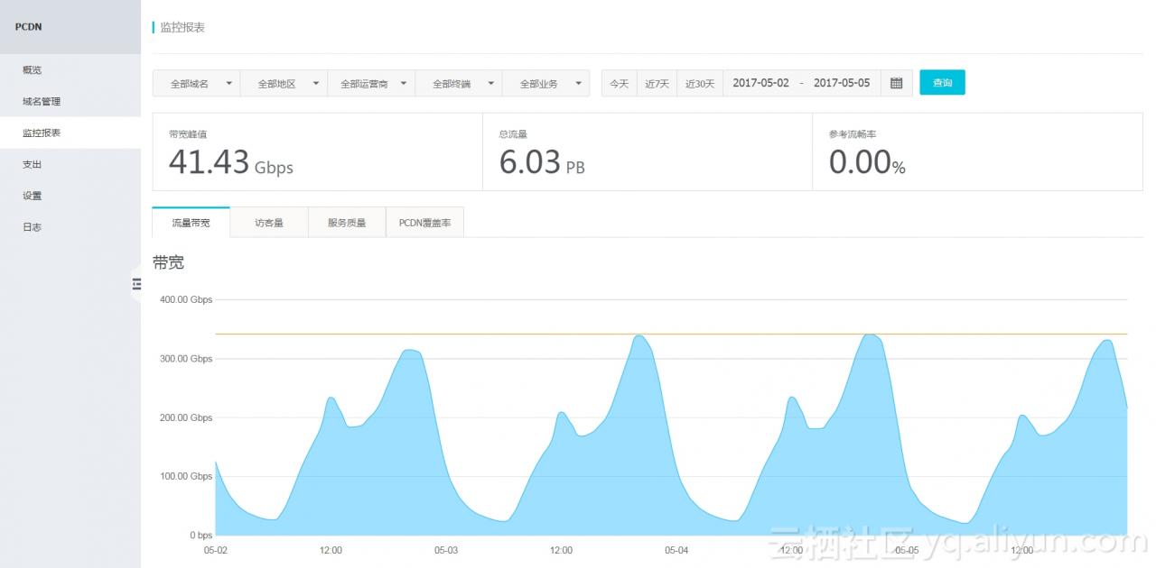Open the 全部运营商 carrier dropdown
This screenshot has width=1156, height=568.
371,83
